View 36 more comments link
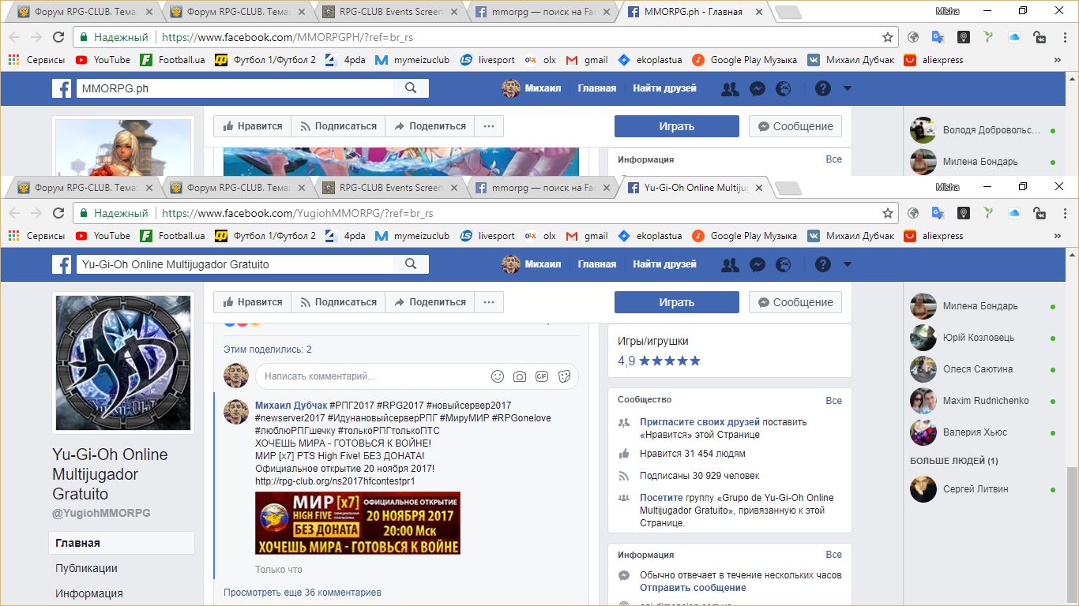Screen dimensions: 1079x606 tap(303, 592)
